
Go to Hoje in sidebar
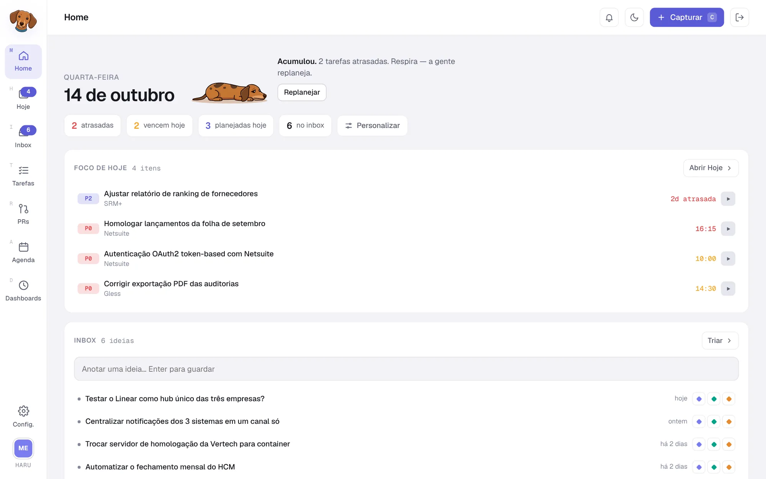[23, 100]
